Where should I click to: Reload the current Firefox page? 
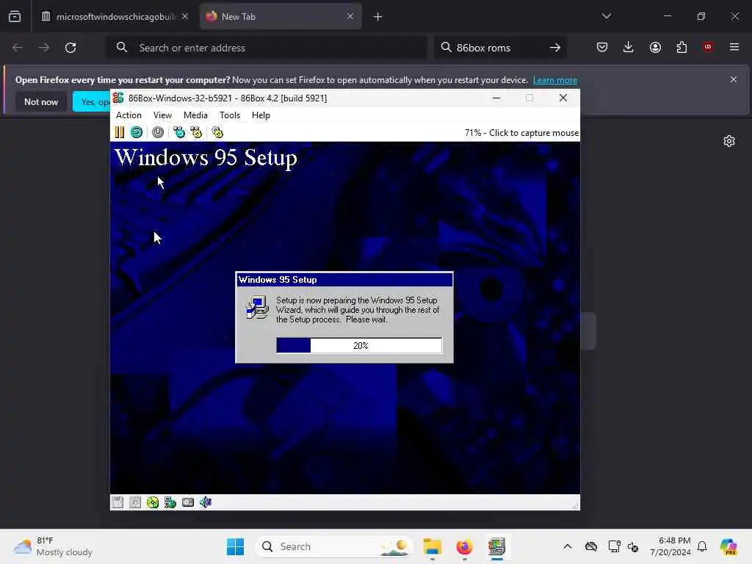70,48
